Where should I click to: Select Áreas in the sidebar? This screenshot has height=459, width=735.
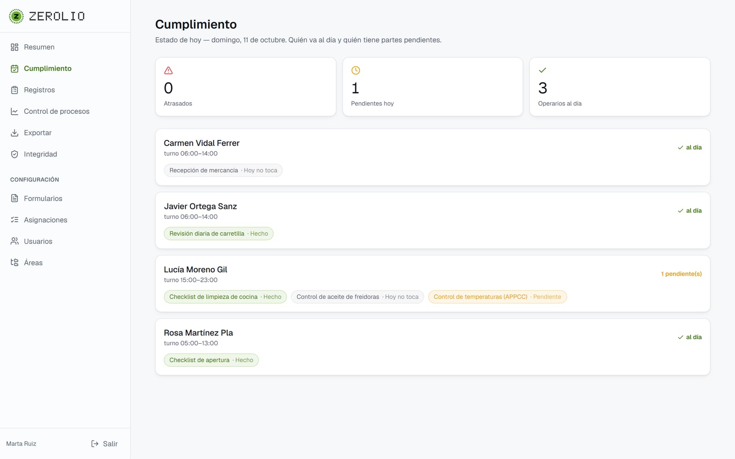[65, 263]
